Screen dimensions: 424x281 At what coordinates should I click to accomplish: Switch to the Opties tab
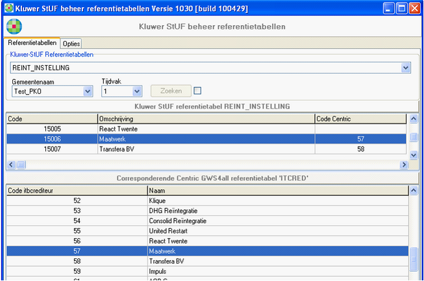point(71,44)
